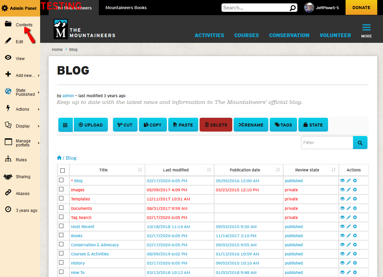Open Sharing handshake icon in sidebar
The height and width of the screenshot is (277, 383).
click(8, 176)
